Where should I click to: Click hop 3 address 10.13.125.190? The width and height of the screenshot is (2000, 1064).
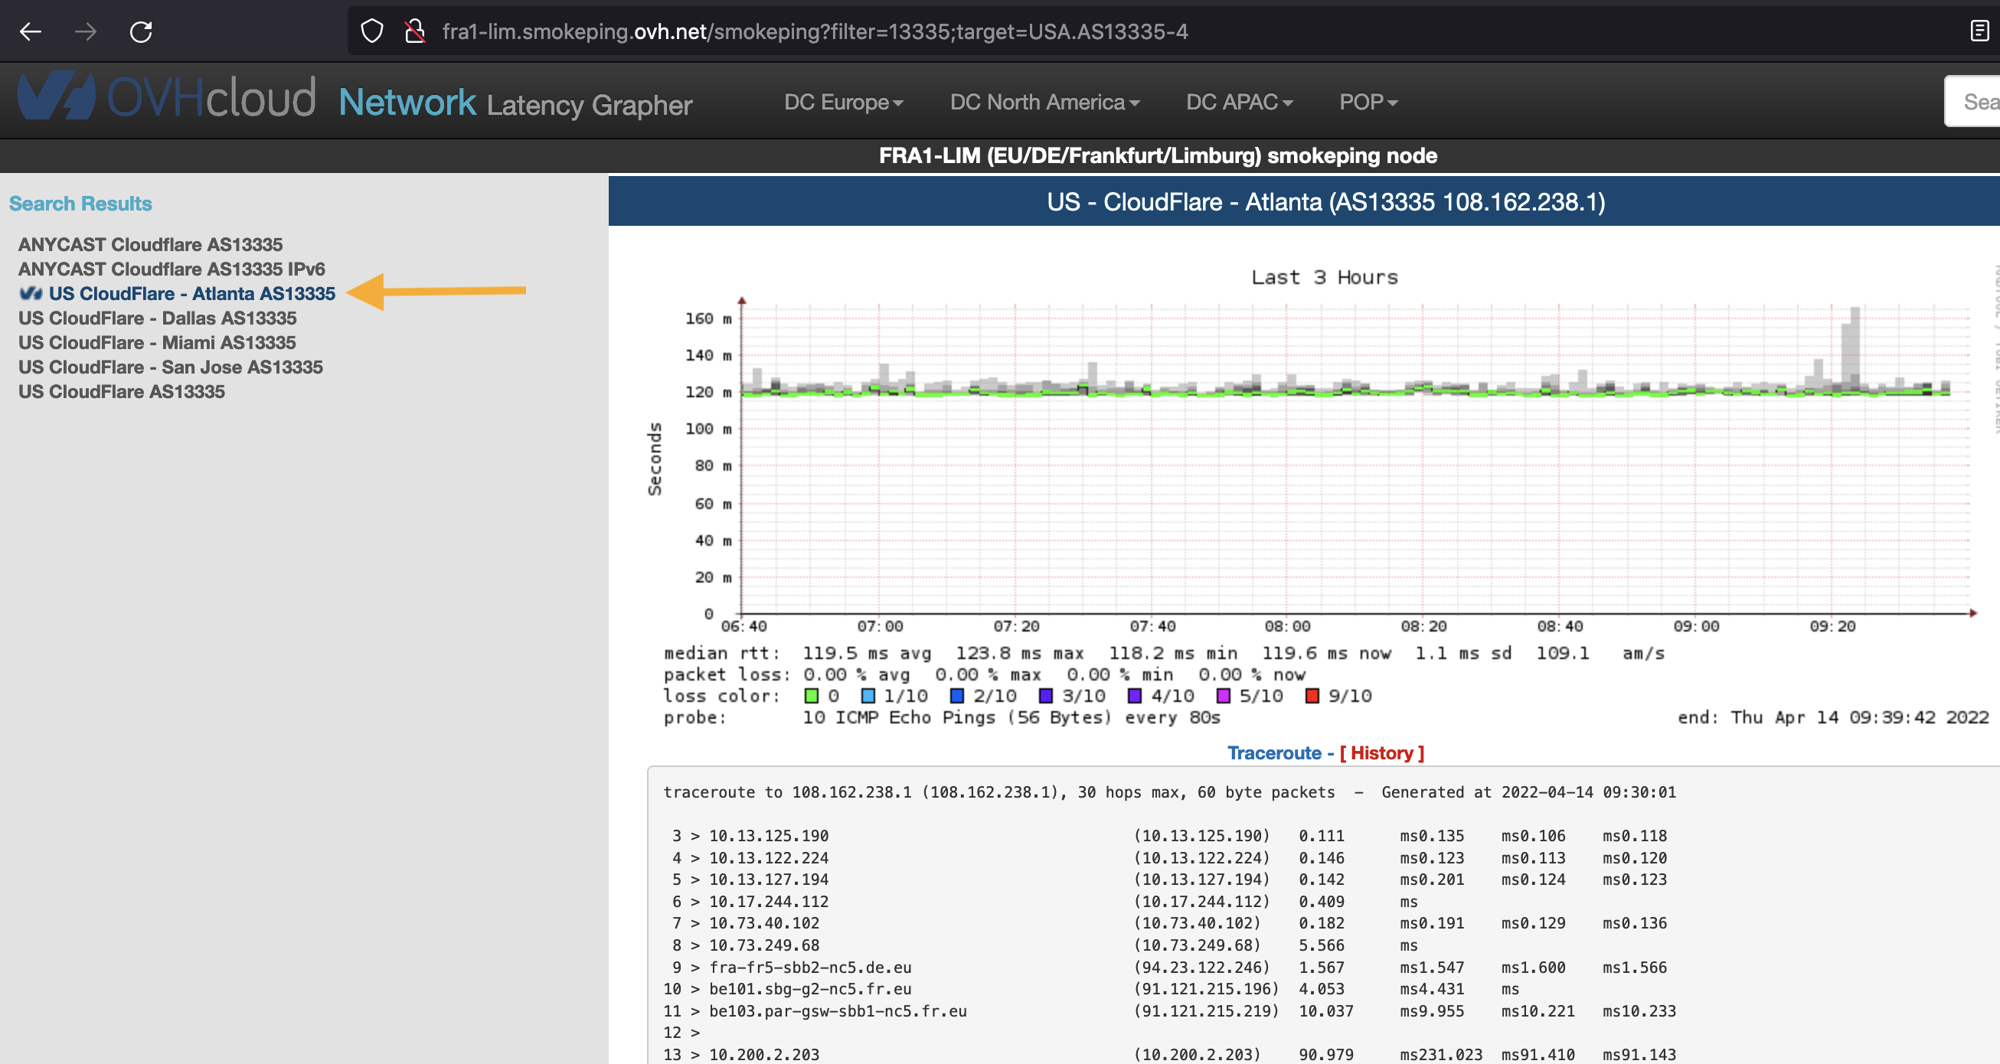(769, 836)
